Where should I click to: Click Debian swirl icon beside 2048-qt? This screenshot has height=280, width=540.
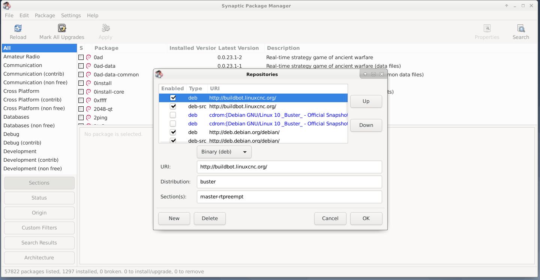[x=89, y=109]
